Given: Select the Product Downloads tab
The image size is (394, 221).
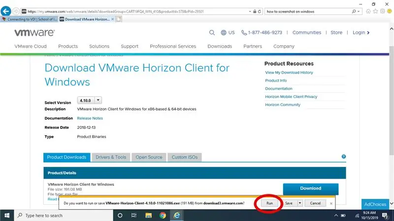Looking at the screenshot, I should 66,157.
